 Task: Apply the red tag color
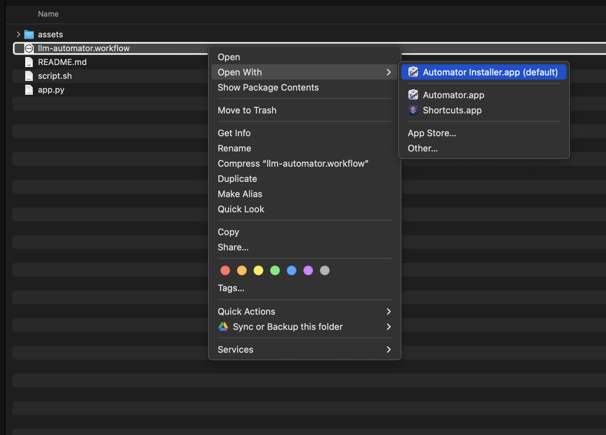coord(225,270)
